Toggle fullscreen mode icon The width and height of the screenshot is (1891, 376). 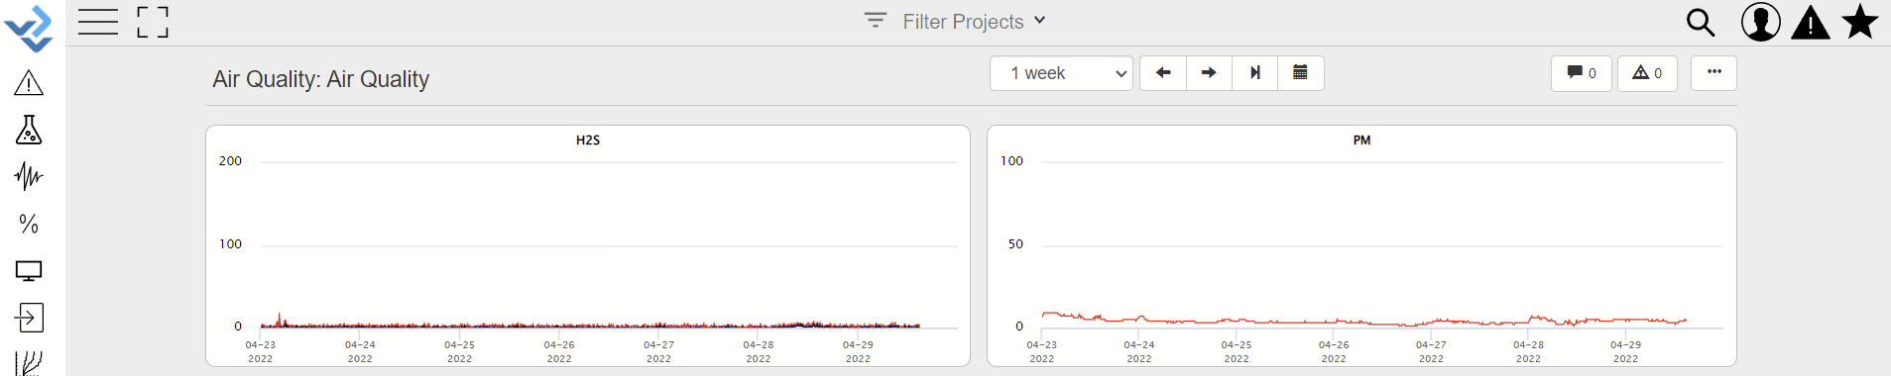(153, 22)
